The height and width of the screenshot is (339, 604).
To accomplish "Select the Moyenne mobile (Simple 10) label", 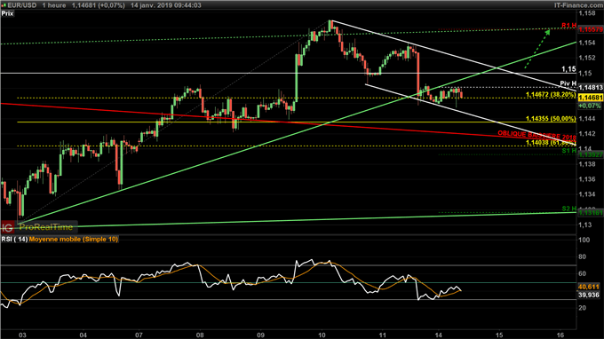I will click(73, 239).
